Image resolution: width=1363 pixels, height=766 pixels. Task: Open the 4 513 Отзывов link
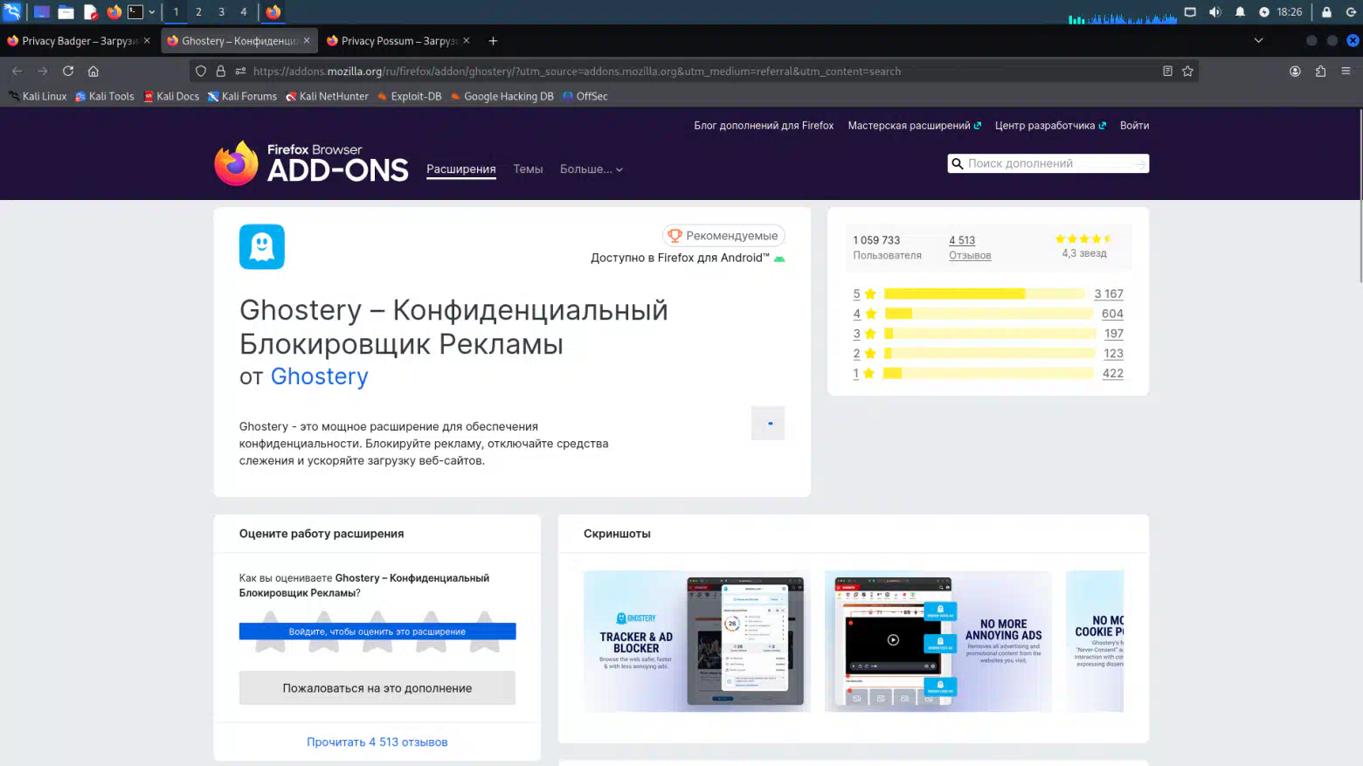pos(970,247)
